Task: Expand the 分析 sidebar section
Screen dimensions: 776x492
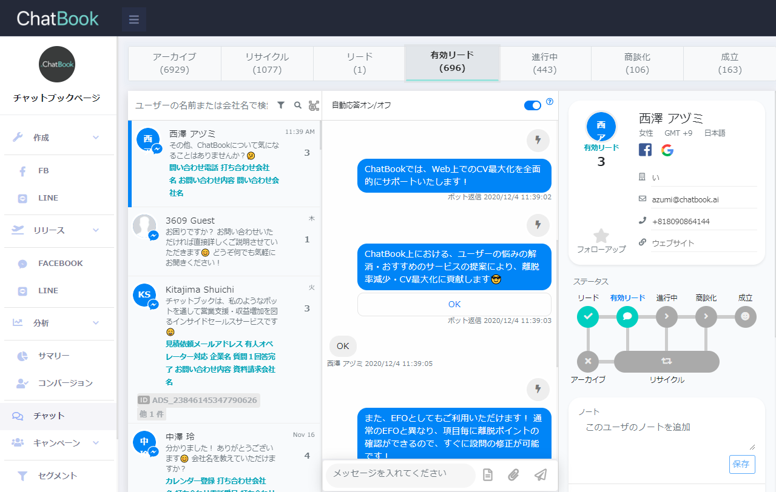Action: 57,323
